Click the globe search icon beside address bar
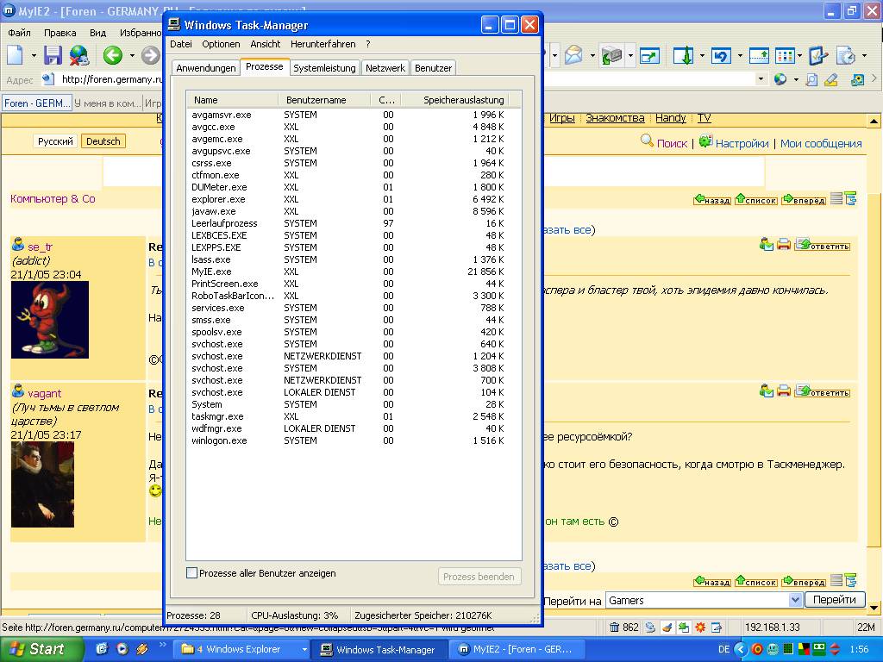Screen dimensions: 883x662 780,79
